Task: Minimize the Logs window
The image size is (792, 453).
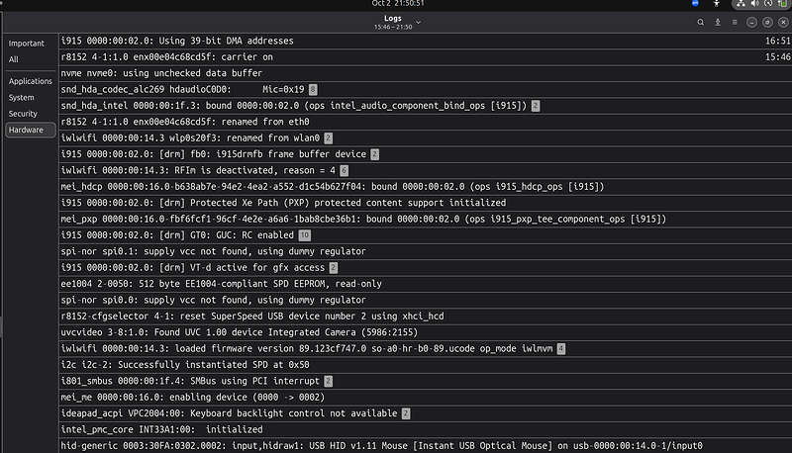Action: pos(751,22)
